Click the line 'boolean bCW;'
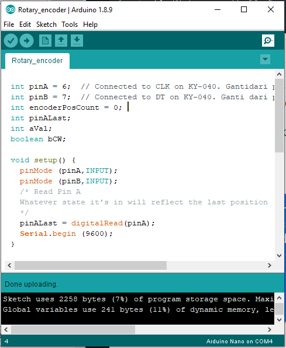 point(38,139)
